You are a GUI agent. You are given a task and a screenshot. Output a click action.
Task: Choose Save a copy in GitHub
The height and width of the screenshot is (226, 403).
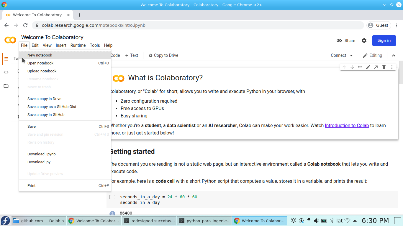click(65, 114)
